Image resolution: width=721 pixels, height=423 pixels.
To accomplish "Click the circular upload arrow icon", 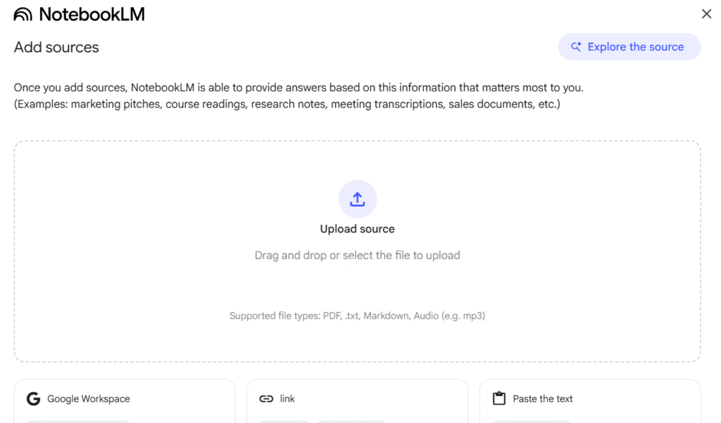I will tap(358, 199).
